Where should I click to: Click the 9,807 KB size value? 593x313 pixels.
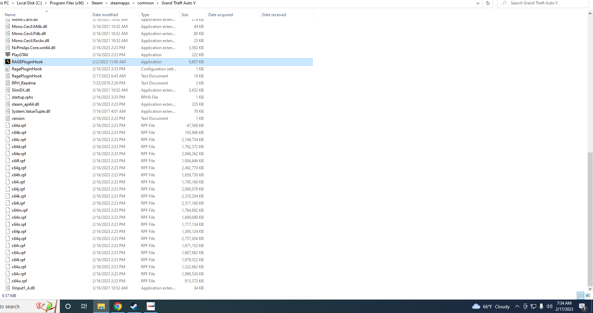tap(196, 62)
